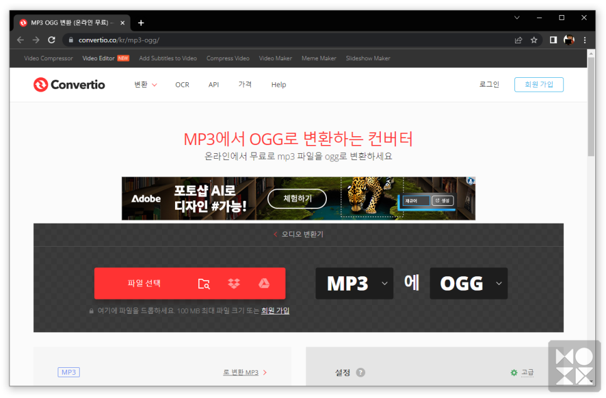This screenshot has width=606, height=398.
Task: Click the ad info icon on Adobe banner
Action: point(470,181)
